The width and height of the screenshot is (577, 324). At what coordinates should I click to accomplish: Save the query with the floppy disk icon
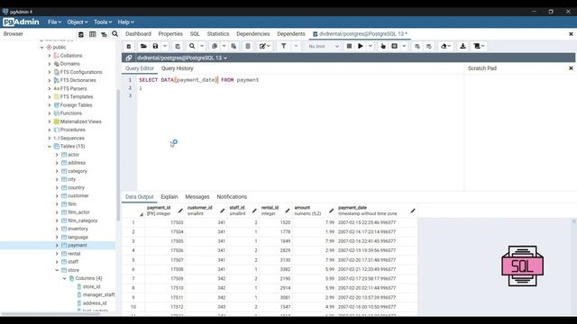pyautogui.click(x=155, y=46)
